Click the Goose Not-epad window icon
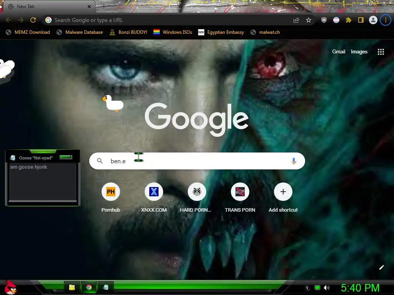 tap(13, 158)
